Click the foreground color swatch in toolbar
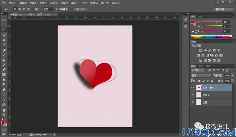This screenshot has width=236, height=137. coord(3,123)
